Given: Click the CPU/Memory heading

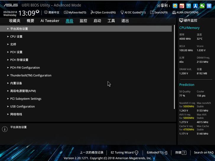Looking at the screenshot, I should pos(189,28).
